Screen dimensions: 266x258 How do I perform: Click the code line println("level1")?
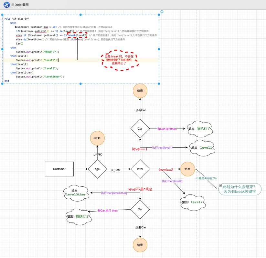click(x=37, y=60)
